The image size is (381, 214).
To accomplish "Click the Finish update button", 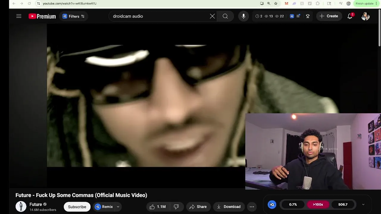I will 364,4.
